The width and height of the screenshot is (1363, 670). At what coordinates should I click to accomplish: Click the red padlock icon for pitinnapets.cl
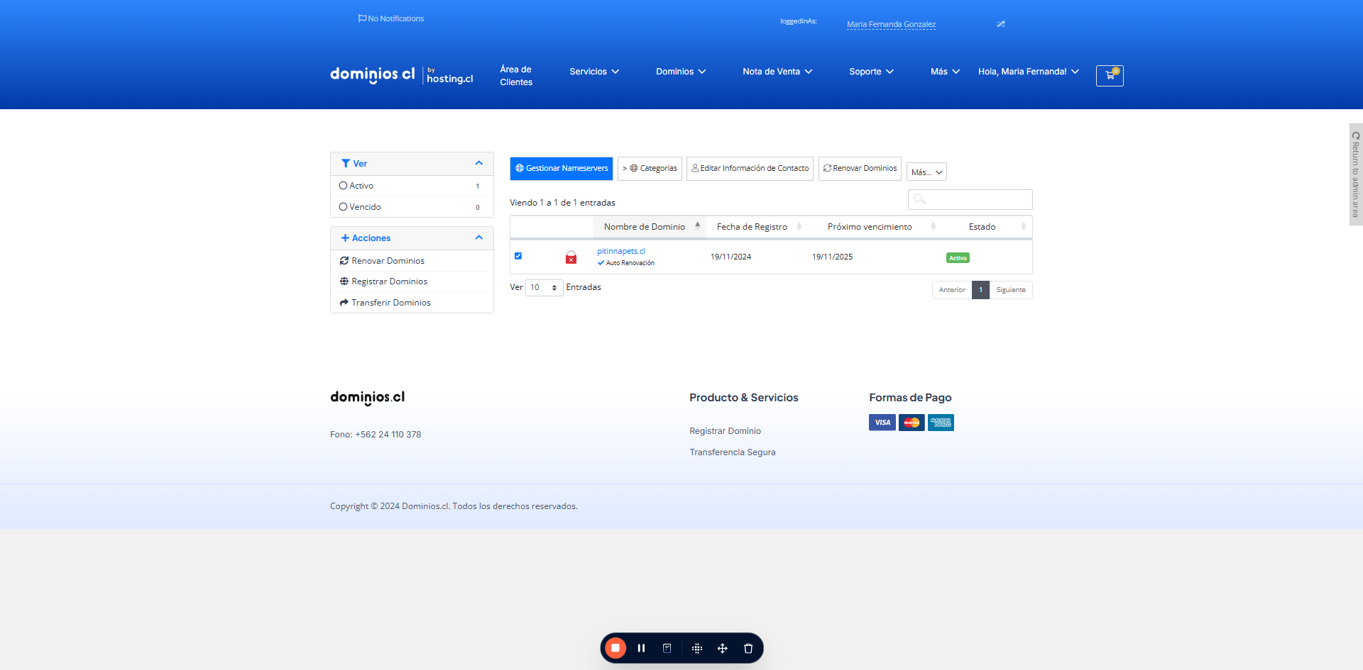pyautogui.click(x=571, y=257)
